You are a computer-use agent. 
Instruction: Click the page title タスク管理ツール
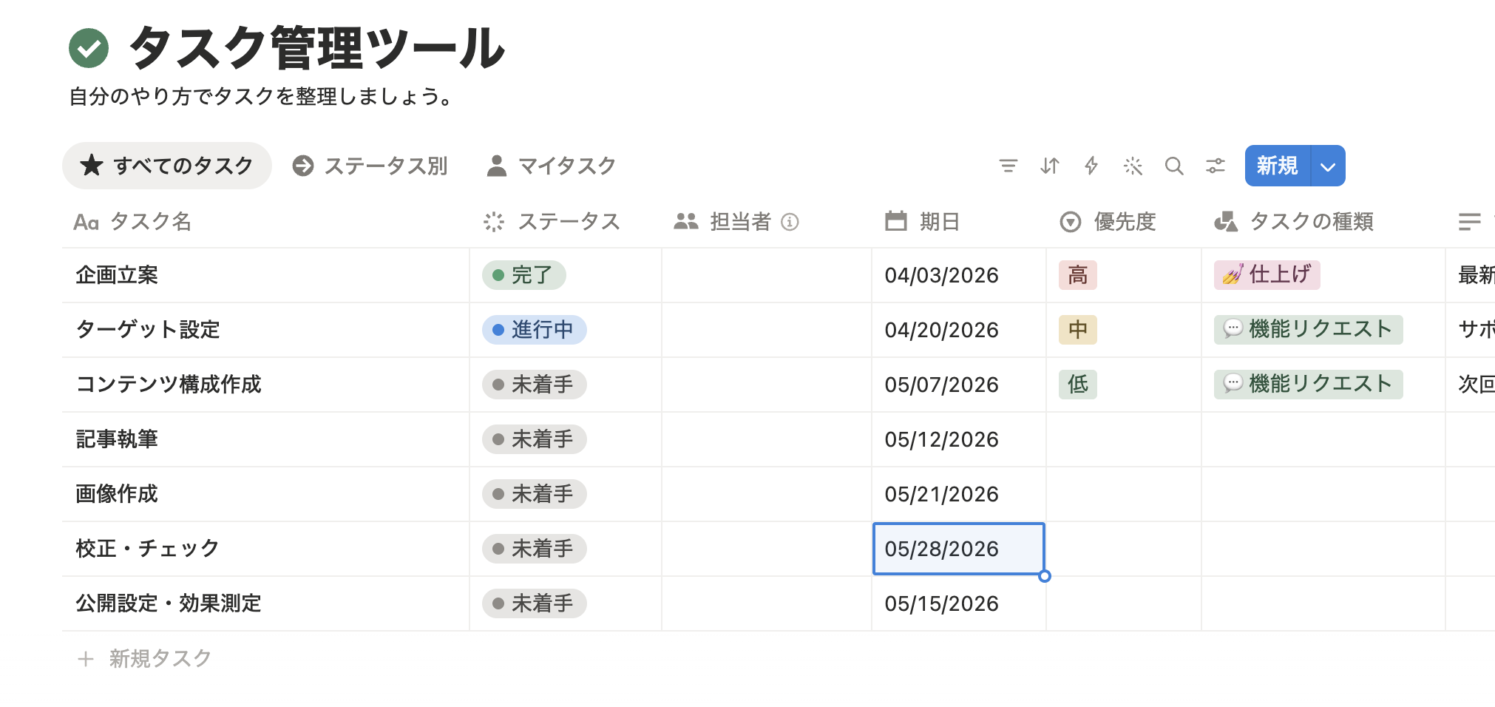[x=316, y=48]
